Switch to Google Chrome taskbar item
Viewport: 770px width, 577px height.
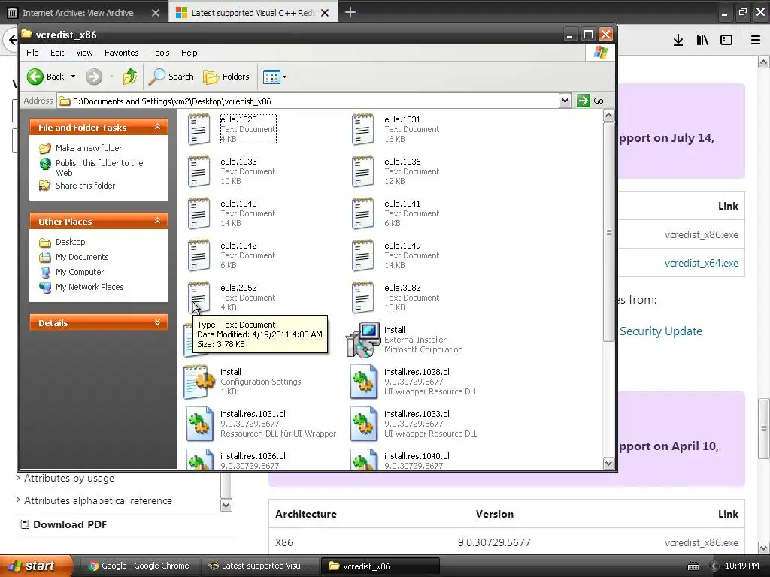click(139, 566)
